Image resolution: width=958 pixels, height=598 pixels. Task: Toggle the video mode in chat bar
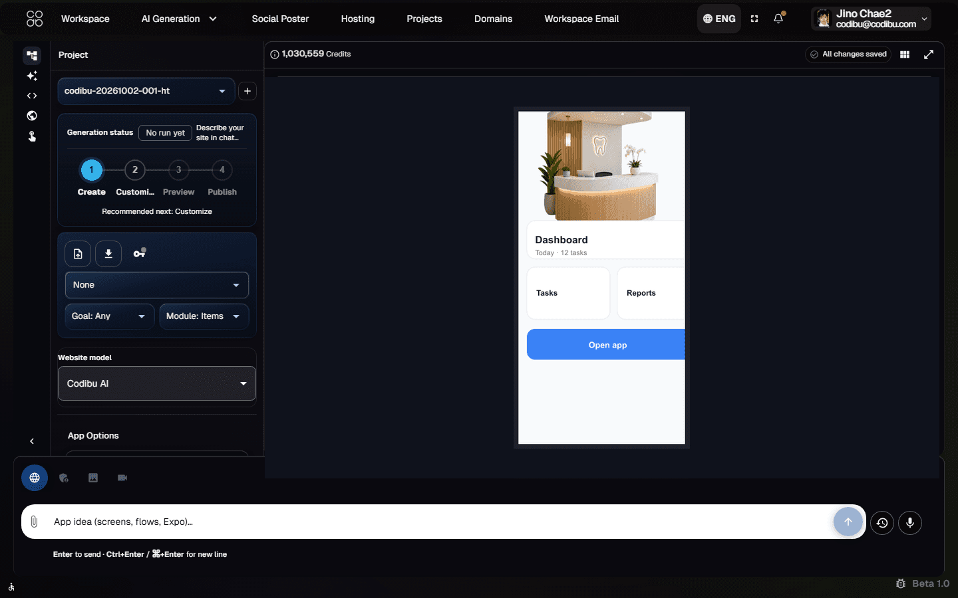(122, 478)
